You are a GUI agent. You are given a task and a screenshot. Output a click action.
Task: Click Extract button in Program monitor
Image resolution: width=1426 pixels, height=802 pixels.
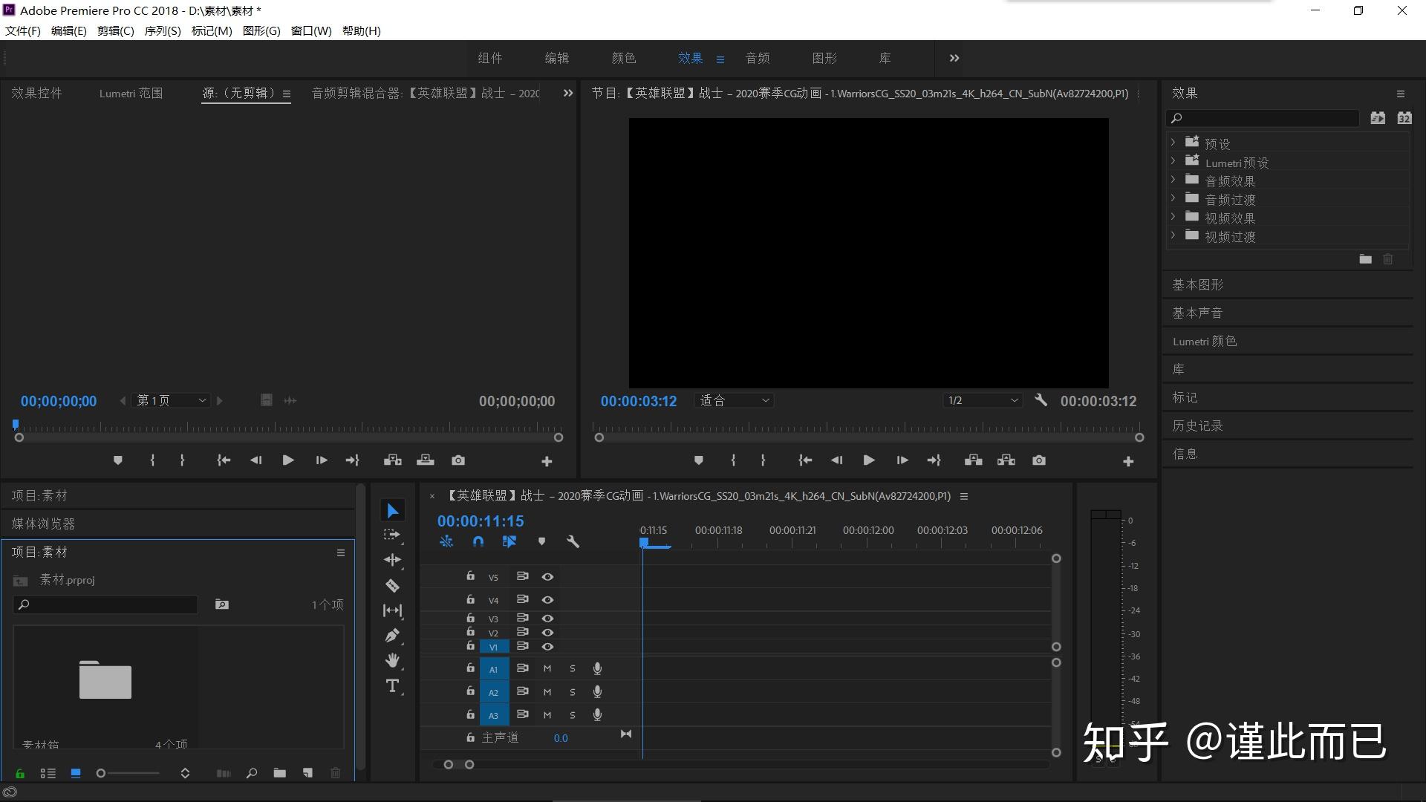point(1006,460)
